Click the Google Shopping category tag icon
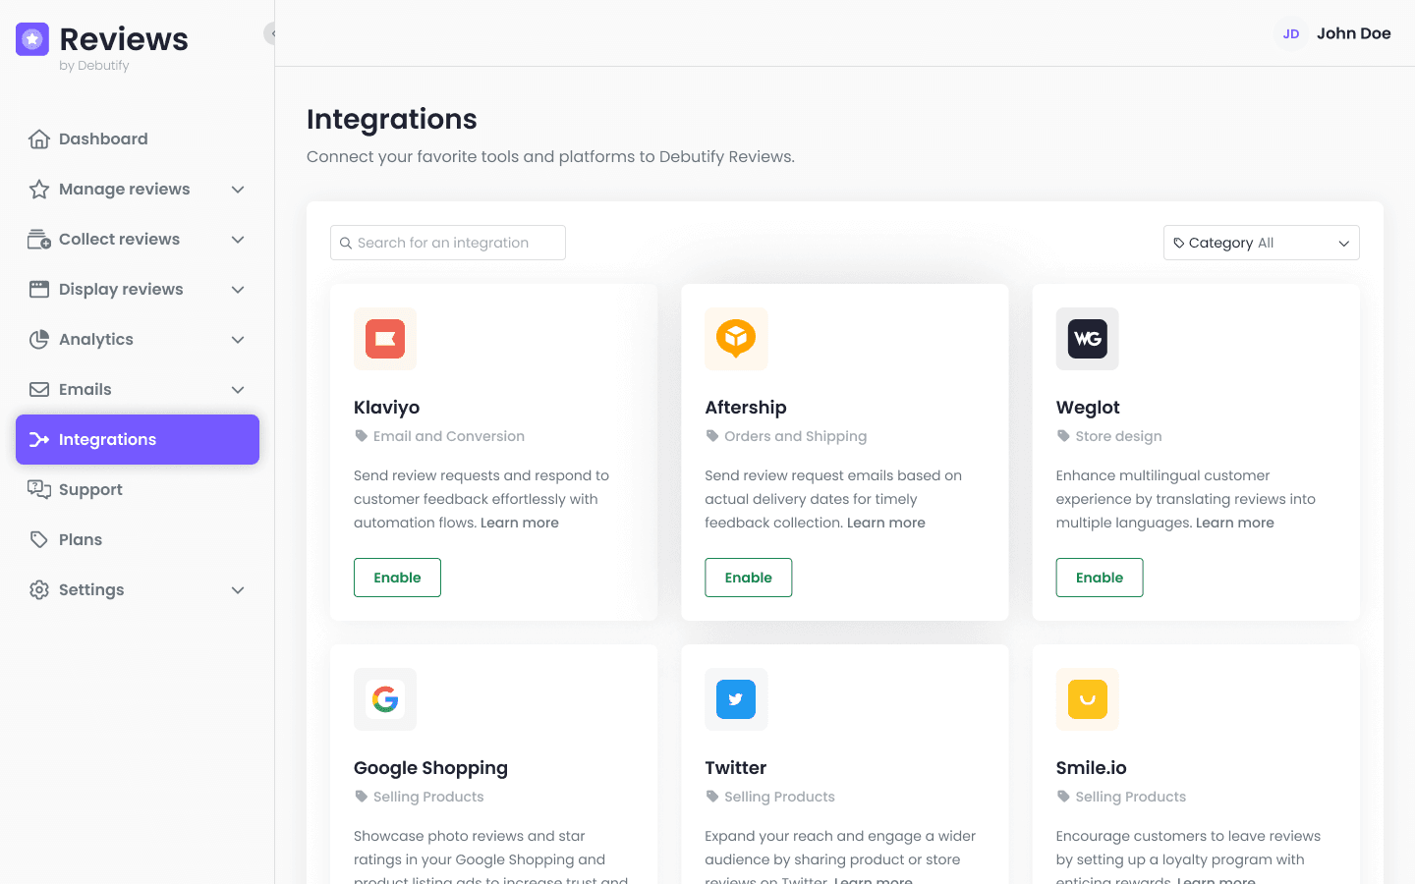 361,797
